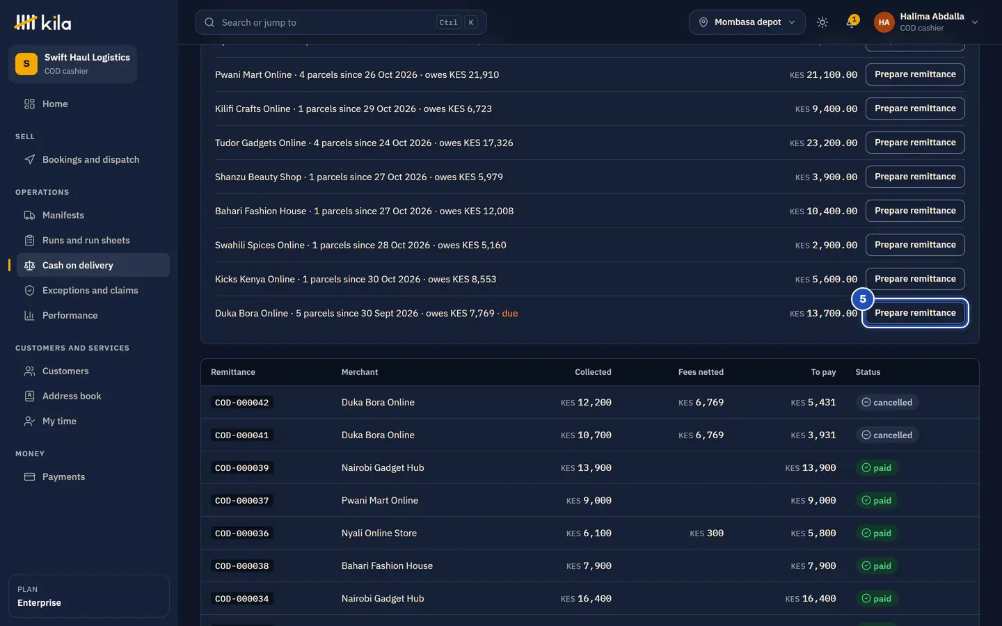
Task: Click the Exceptions and claims shield icon
Action: [x=29, y=291]
